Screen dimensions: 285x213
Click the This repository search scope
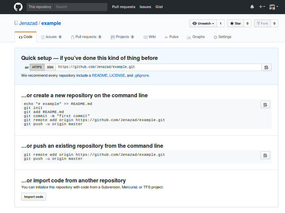click(x=40, y=7)
